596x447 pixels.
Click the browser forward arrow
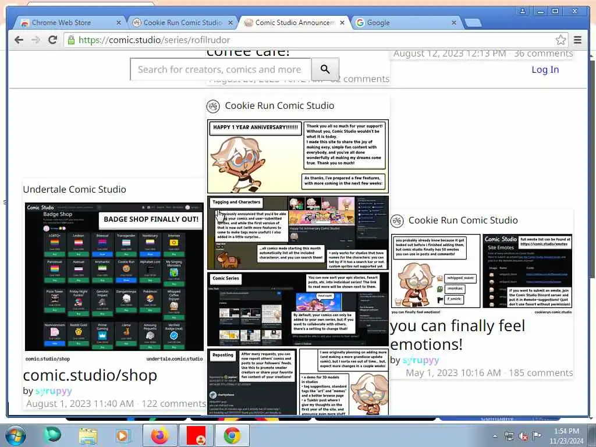tap(36, 40)
